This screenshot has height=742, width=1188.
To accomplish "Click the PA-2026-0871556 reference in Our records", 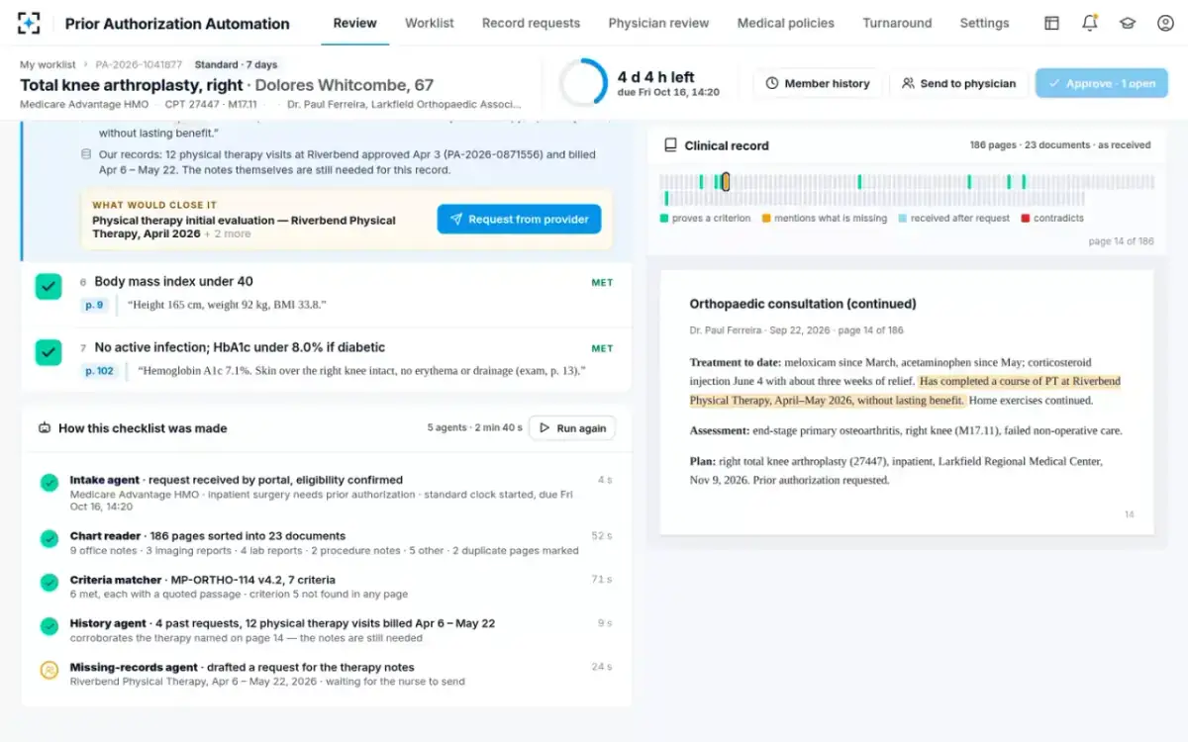I will (x=491, y=154).
